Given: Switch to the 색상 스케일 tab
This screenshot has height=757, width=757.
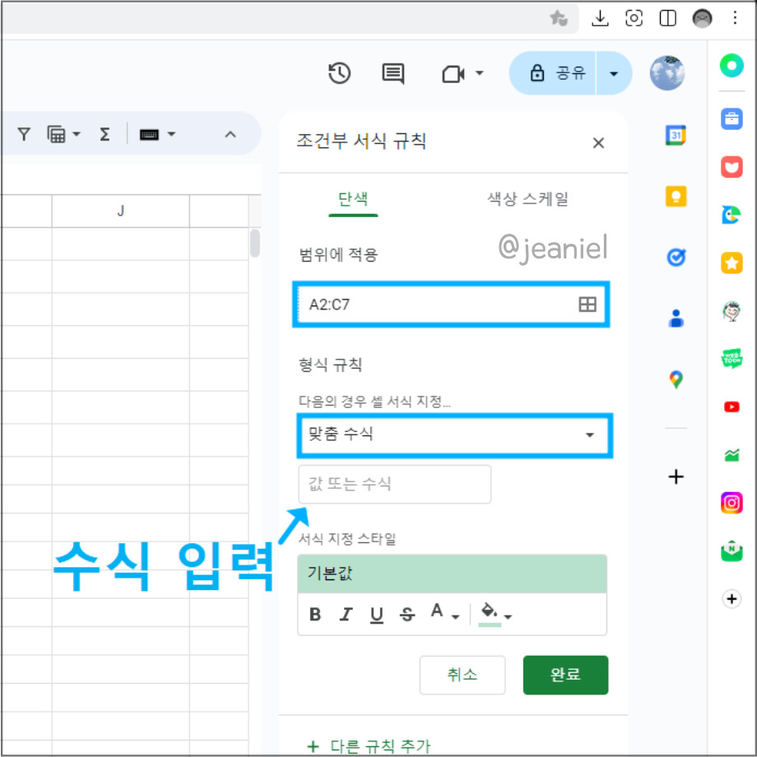Looking at the screenshot, I should click(x=527, y=198).
